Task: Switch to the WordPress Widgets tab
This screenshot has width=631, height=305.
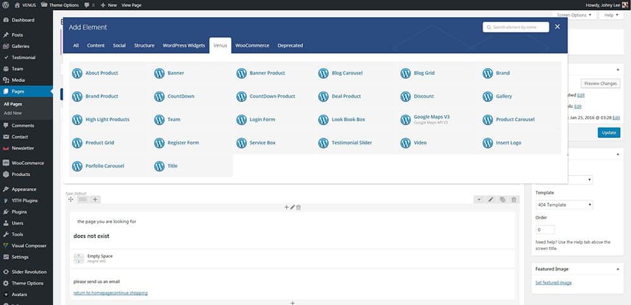Action: (184, 45)
